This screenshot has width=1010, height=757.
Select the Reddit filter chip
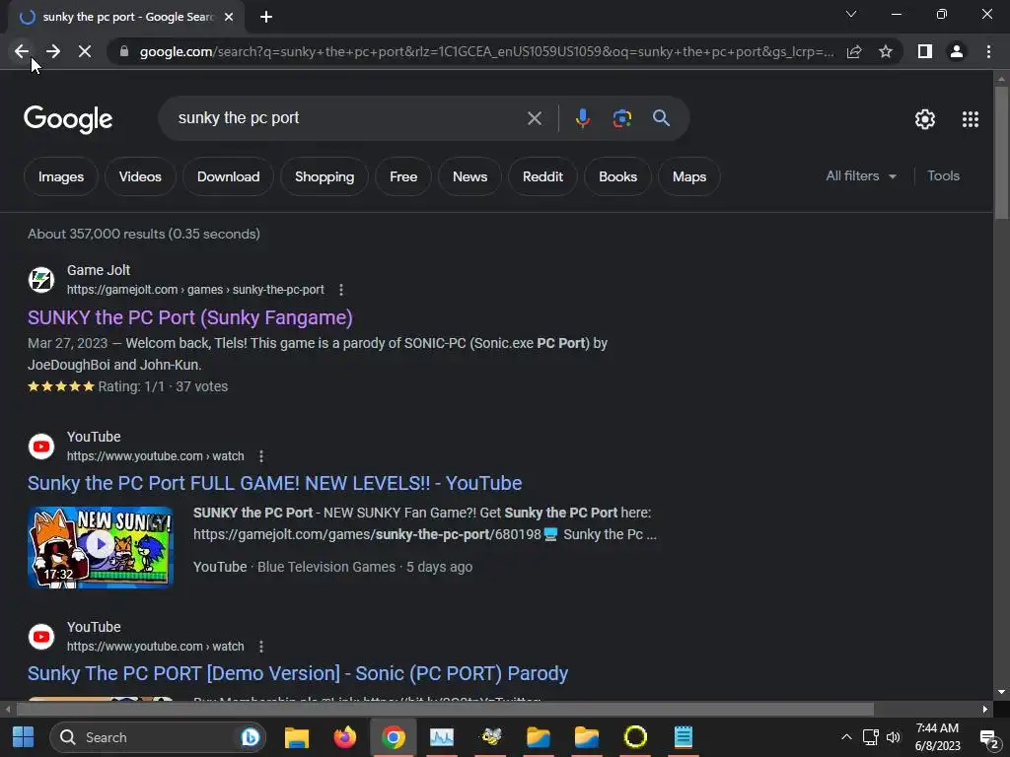pyautogui.click(x=542, y=176)
